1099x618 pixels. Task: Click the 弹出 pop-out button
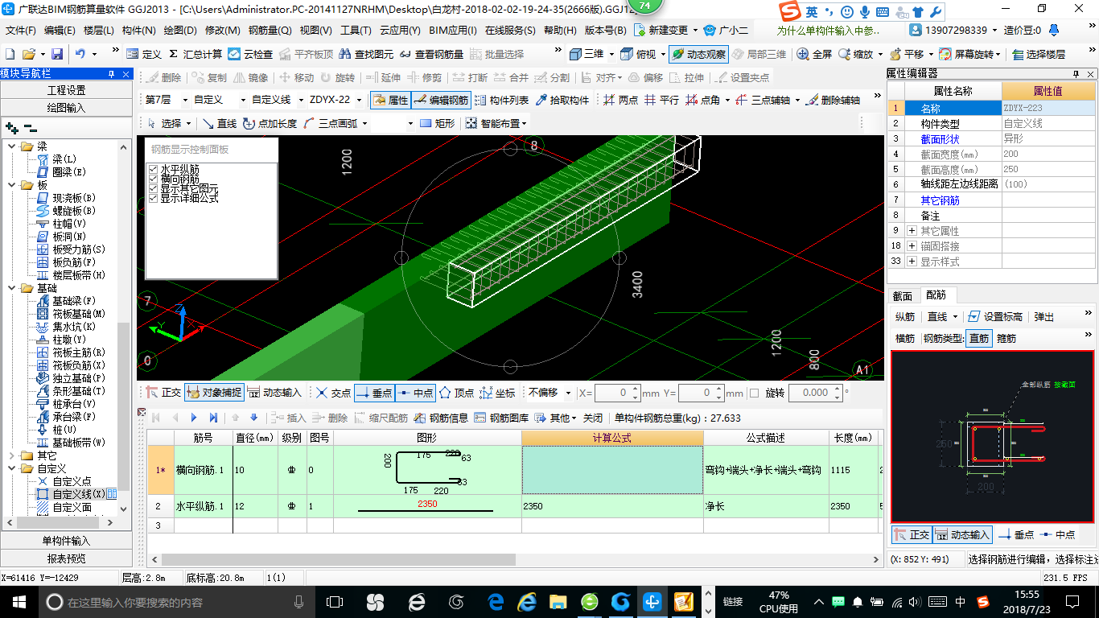click(1044, 317)
